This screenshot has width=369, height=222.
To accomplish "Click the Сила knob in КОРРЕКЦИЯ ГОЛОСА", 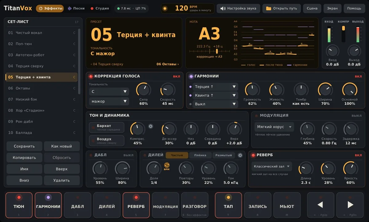I will [x=143, y=90].
